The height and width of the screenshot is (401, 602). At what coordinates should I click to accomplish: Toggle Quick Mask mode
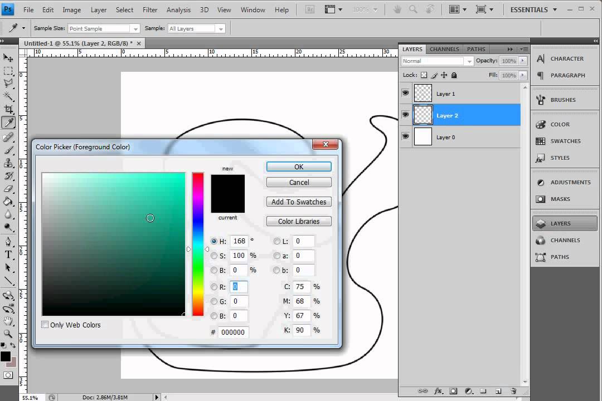[8, 375]
